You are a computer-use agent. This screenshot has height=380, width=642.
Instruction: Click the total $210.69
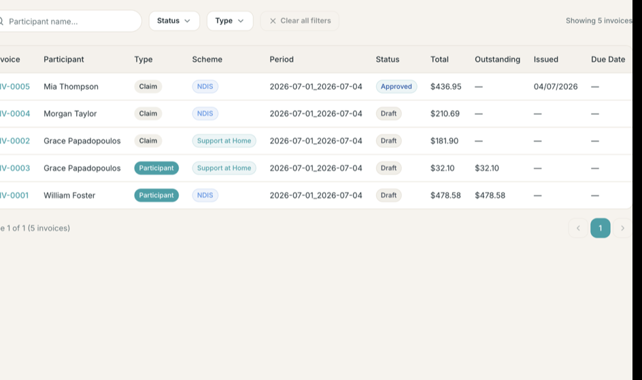click(x=445, y=113)
